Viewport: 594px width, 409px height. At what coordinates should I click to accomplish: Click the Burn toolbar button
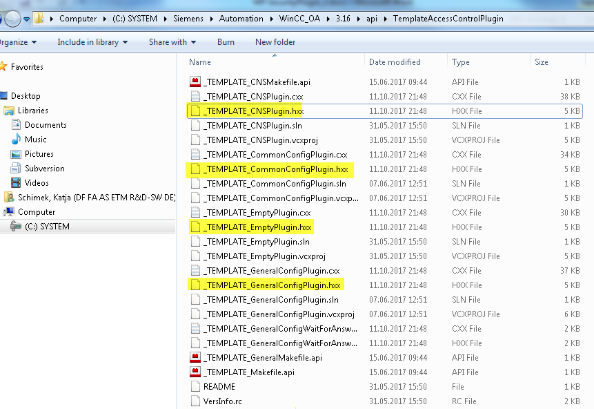pyautogui.click(x=226, y=42)
